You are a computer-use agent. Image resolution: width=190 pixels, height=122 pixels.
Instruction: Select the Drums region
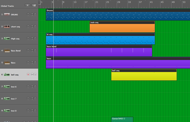[118, 15]
